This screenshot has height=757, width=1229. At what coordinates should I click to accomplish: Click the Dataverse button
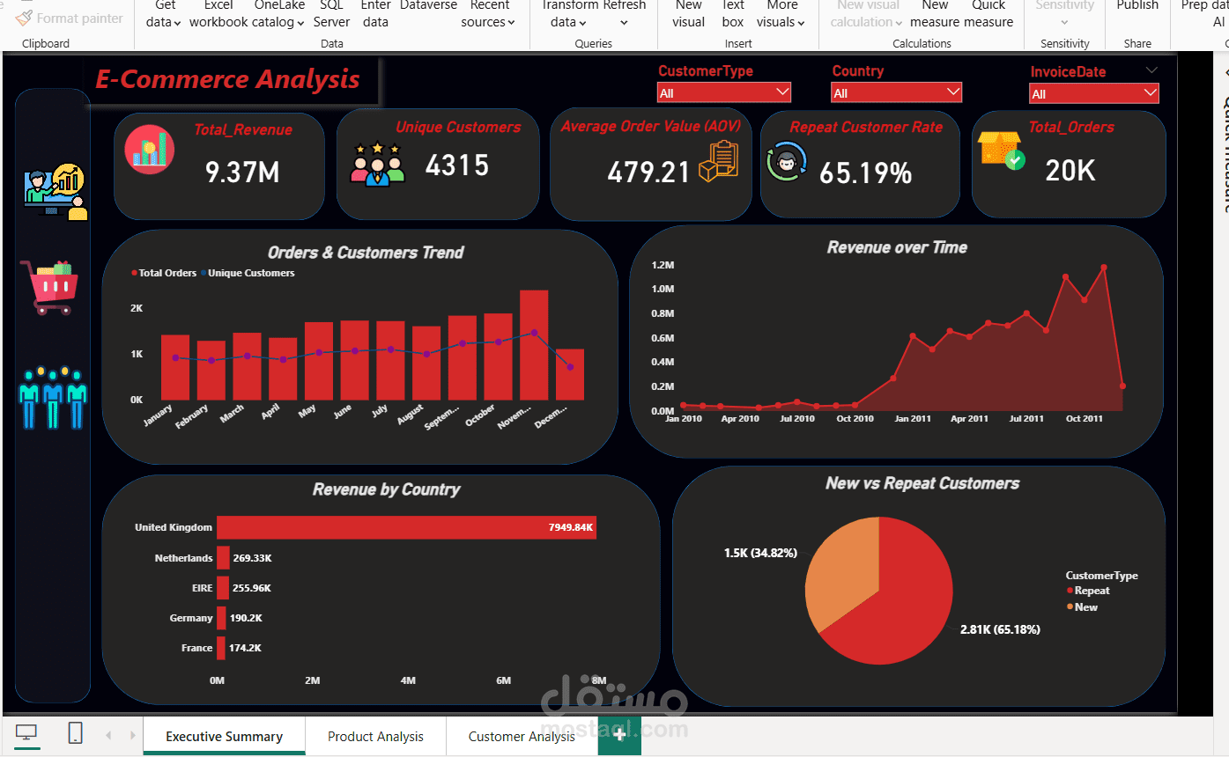(x=428, y=5)
